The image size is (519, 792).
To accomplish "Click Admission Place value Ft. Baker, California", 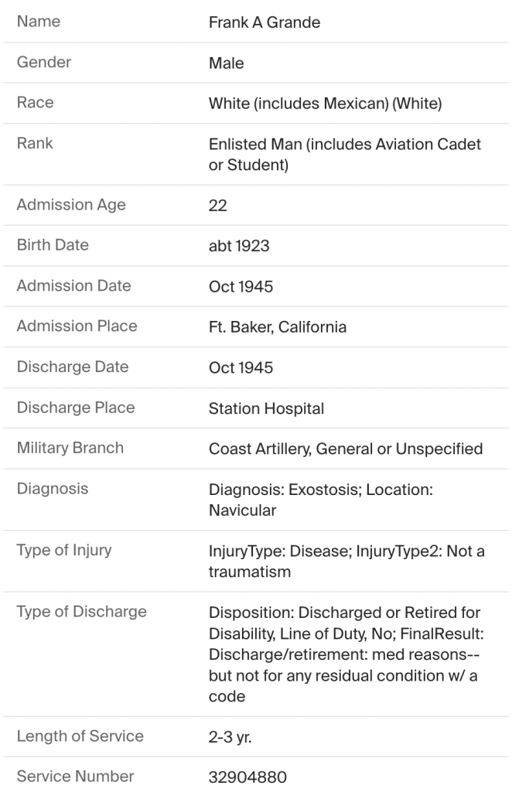I will (277, 327).
